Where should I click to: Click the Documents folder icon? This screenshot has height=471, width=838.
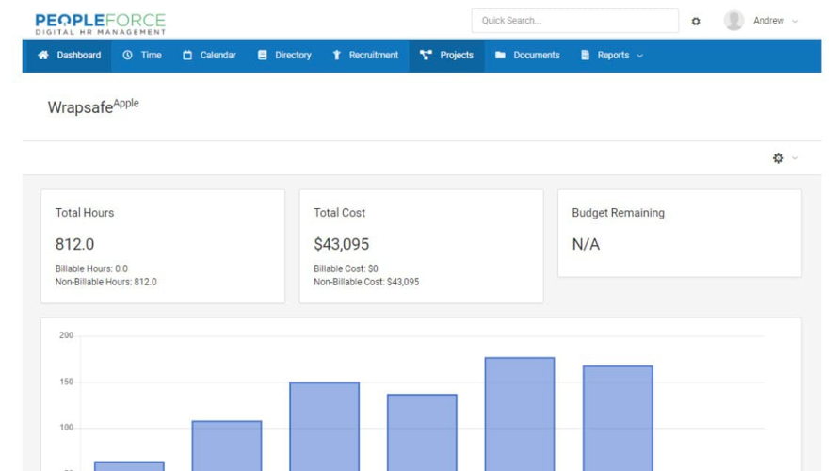point(501,56)
